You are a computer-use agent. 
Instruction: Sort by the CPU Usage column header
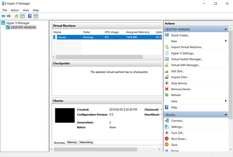coord(114,32)
